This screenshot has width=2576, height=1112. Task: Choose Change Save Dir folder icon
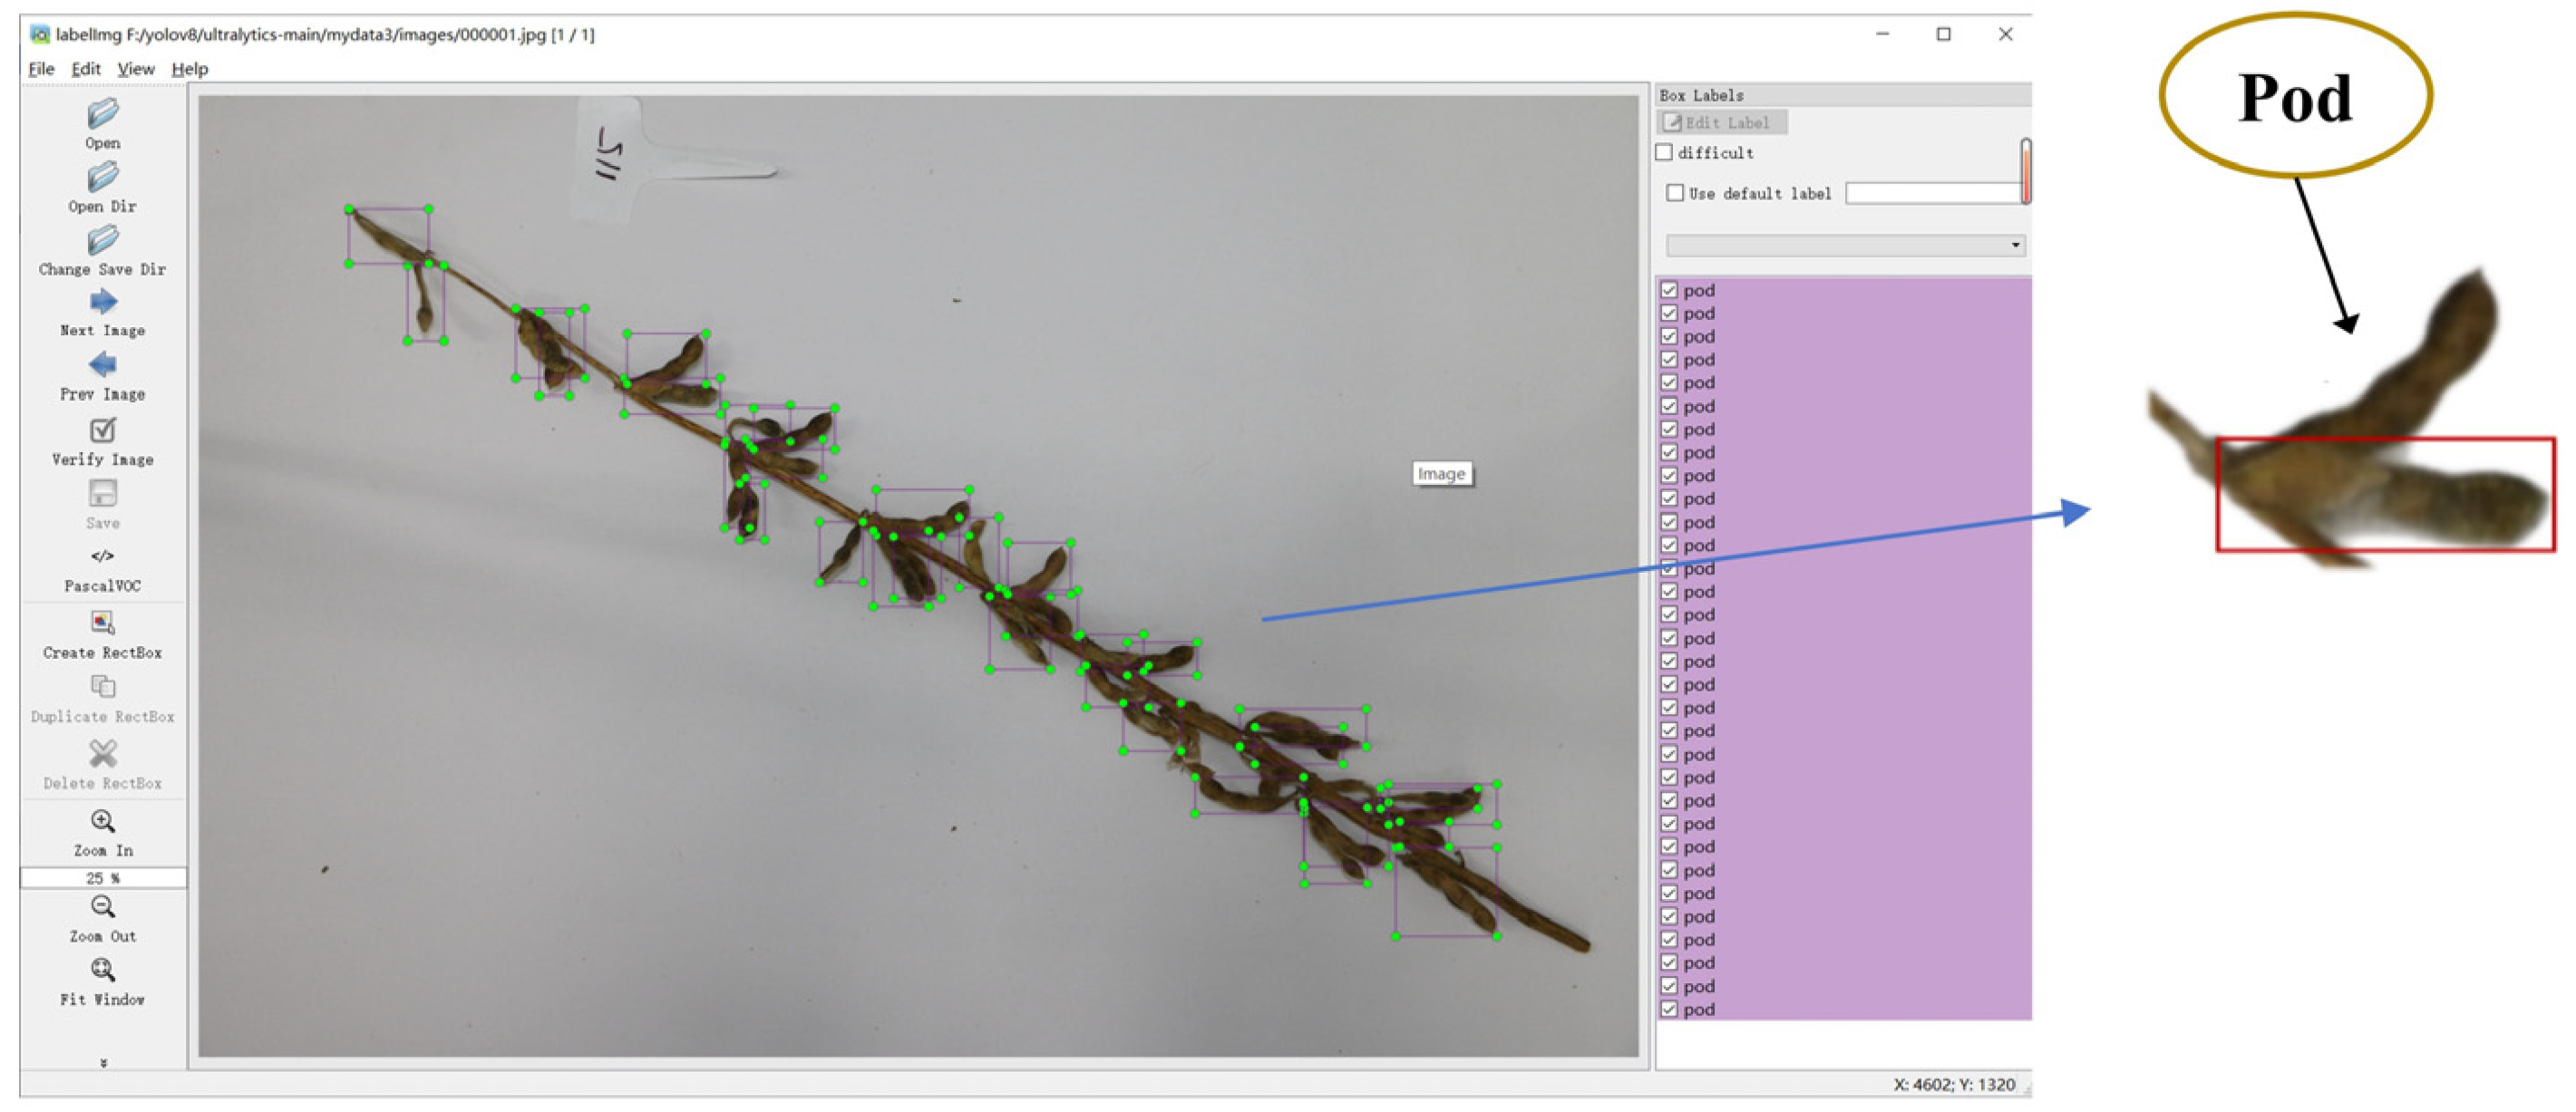(x=102, y=241)
